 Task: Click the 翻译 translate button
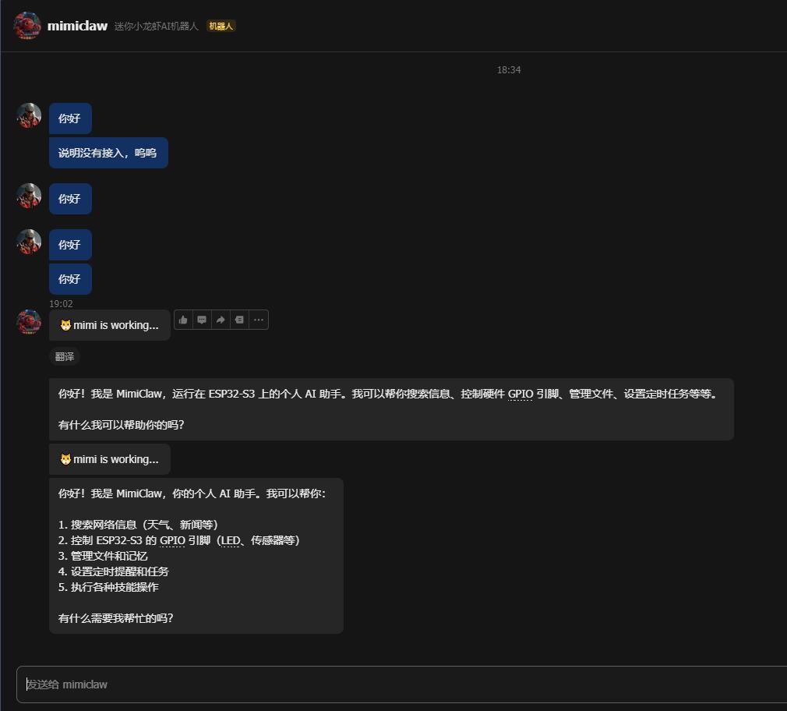tap(64, 356)
